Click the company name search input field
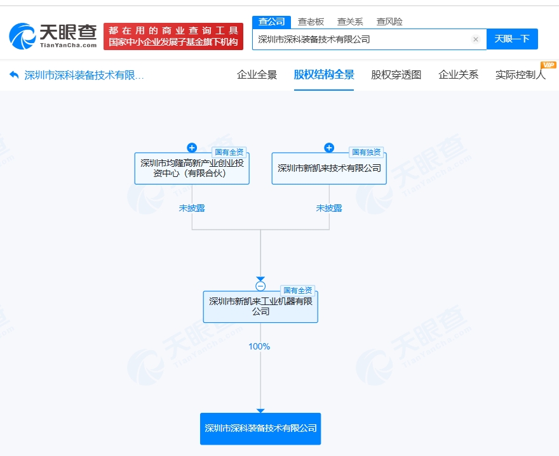 (362, 39)
